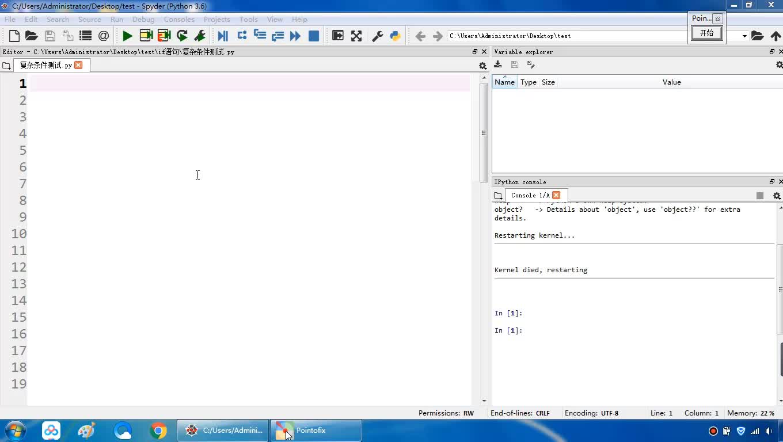Click the editor's vertical scrollbar handle
Image resolution: width=783 pixels, height=442 pixels.
coord(484,133)
